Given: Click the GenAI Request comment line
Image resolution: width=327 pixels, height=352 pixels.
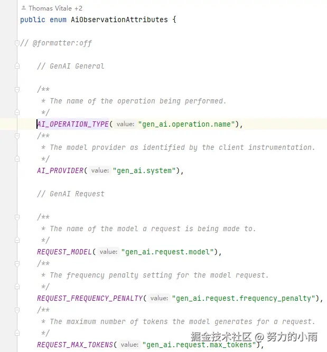Looking at the screenshot, I should (71, 194).
